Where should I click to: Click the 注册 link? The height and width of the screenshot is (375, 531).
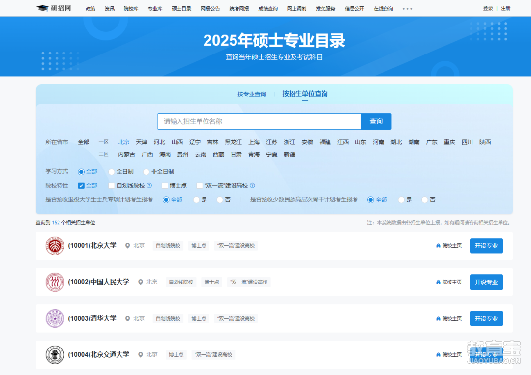[x=505, y=8]
